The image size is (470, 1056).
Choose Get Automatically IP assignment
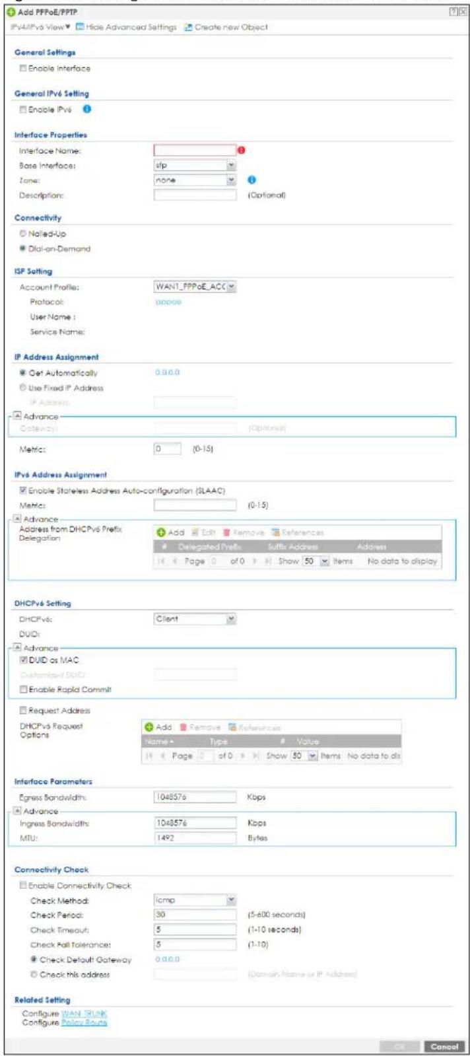(x=22, y=373)
